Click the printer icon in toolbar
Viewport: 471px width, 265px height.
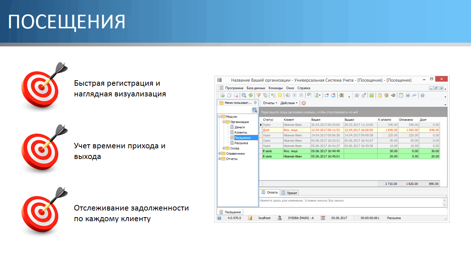click(x=408, y=95)
